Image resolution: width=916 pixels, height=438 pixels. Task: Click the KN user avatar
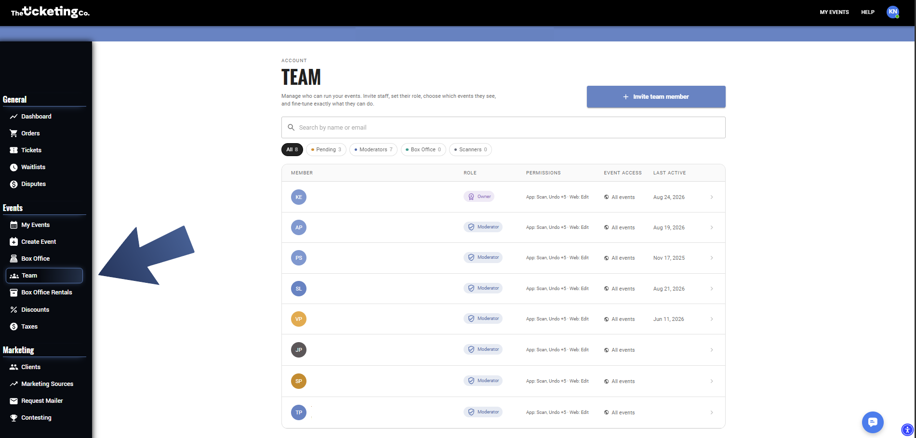click(893, 12)
